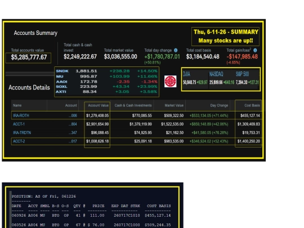This screenshot has height=228, width=304.
Task: Click IRA-ROTH account value $1,279,408.05
Action: tap(97, 115)
